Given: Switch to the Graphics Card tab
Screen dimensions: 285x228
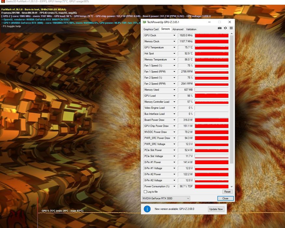Looking at the screenshot, I should pyautogui.click(x=151, y=29).
